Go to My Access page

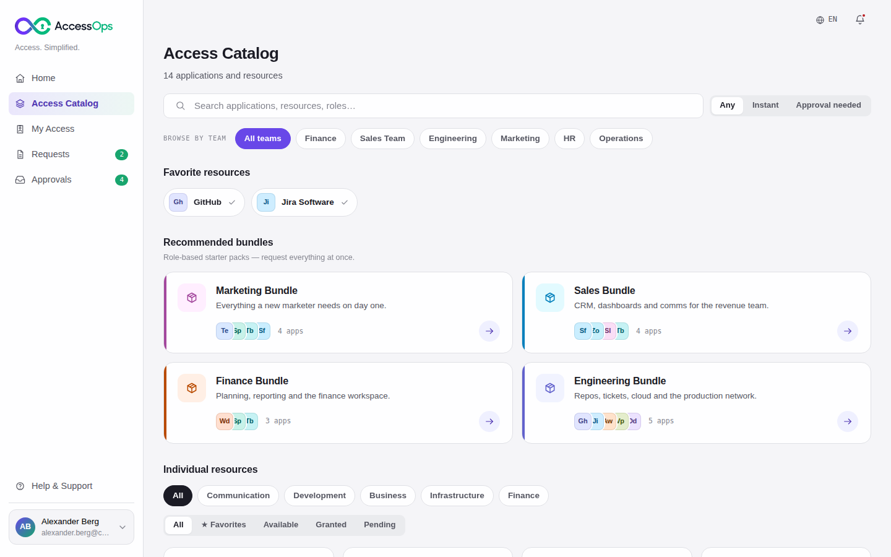pos(71,129)
